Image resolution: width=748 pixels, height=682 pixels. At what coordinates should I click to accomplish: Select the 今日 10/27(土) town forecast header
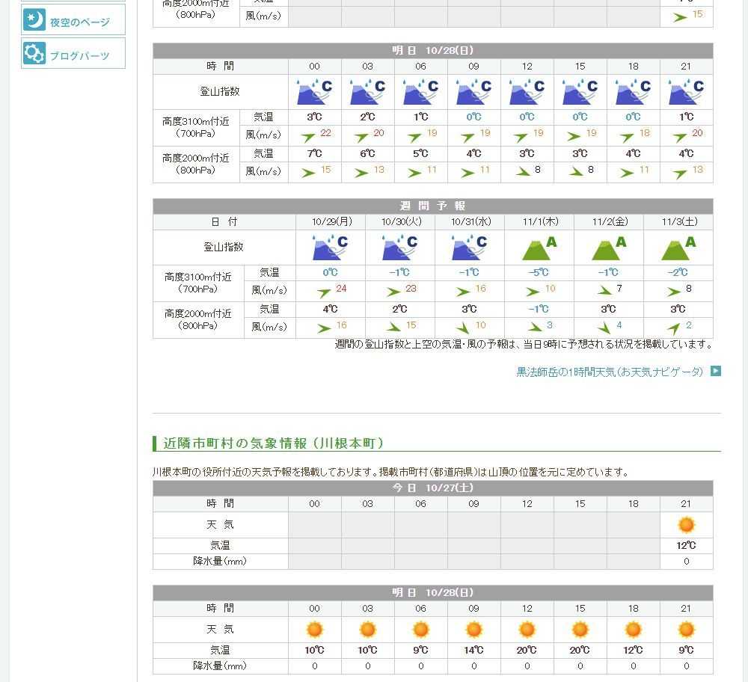(x=432, y=488)
